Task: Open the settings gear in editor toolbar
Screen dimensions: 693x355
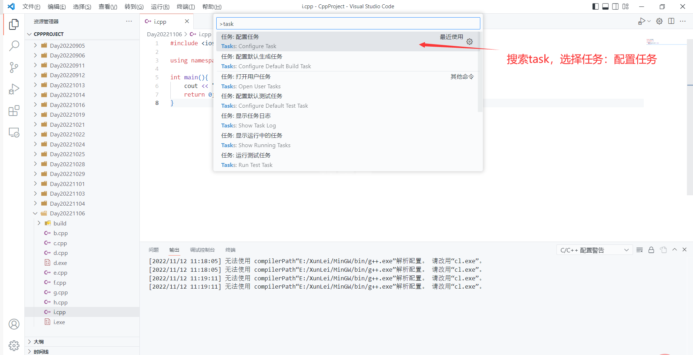Action: (x=659, y=21)
